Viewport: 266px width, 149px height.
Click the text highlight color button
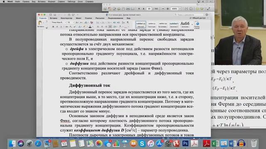coord(84,26)
